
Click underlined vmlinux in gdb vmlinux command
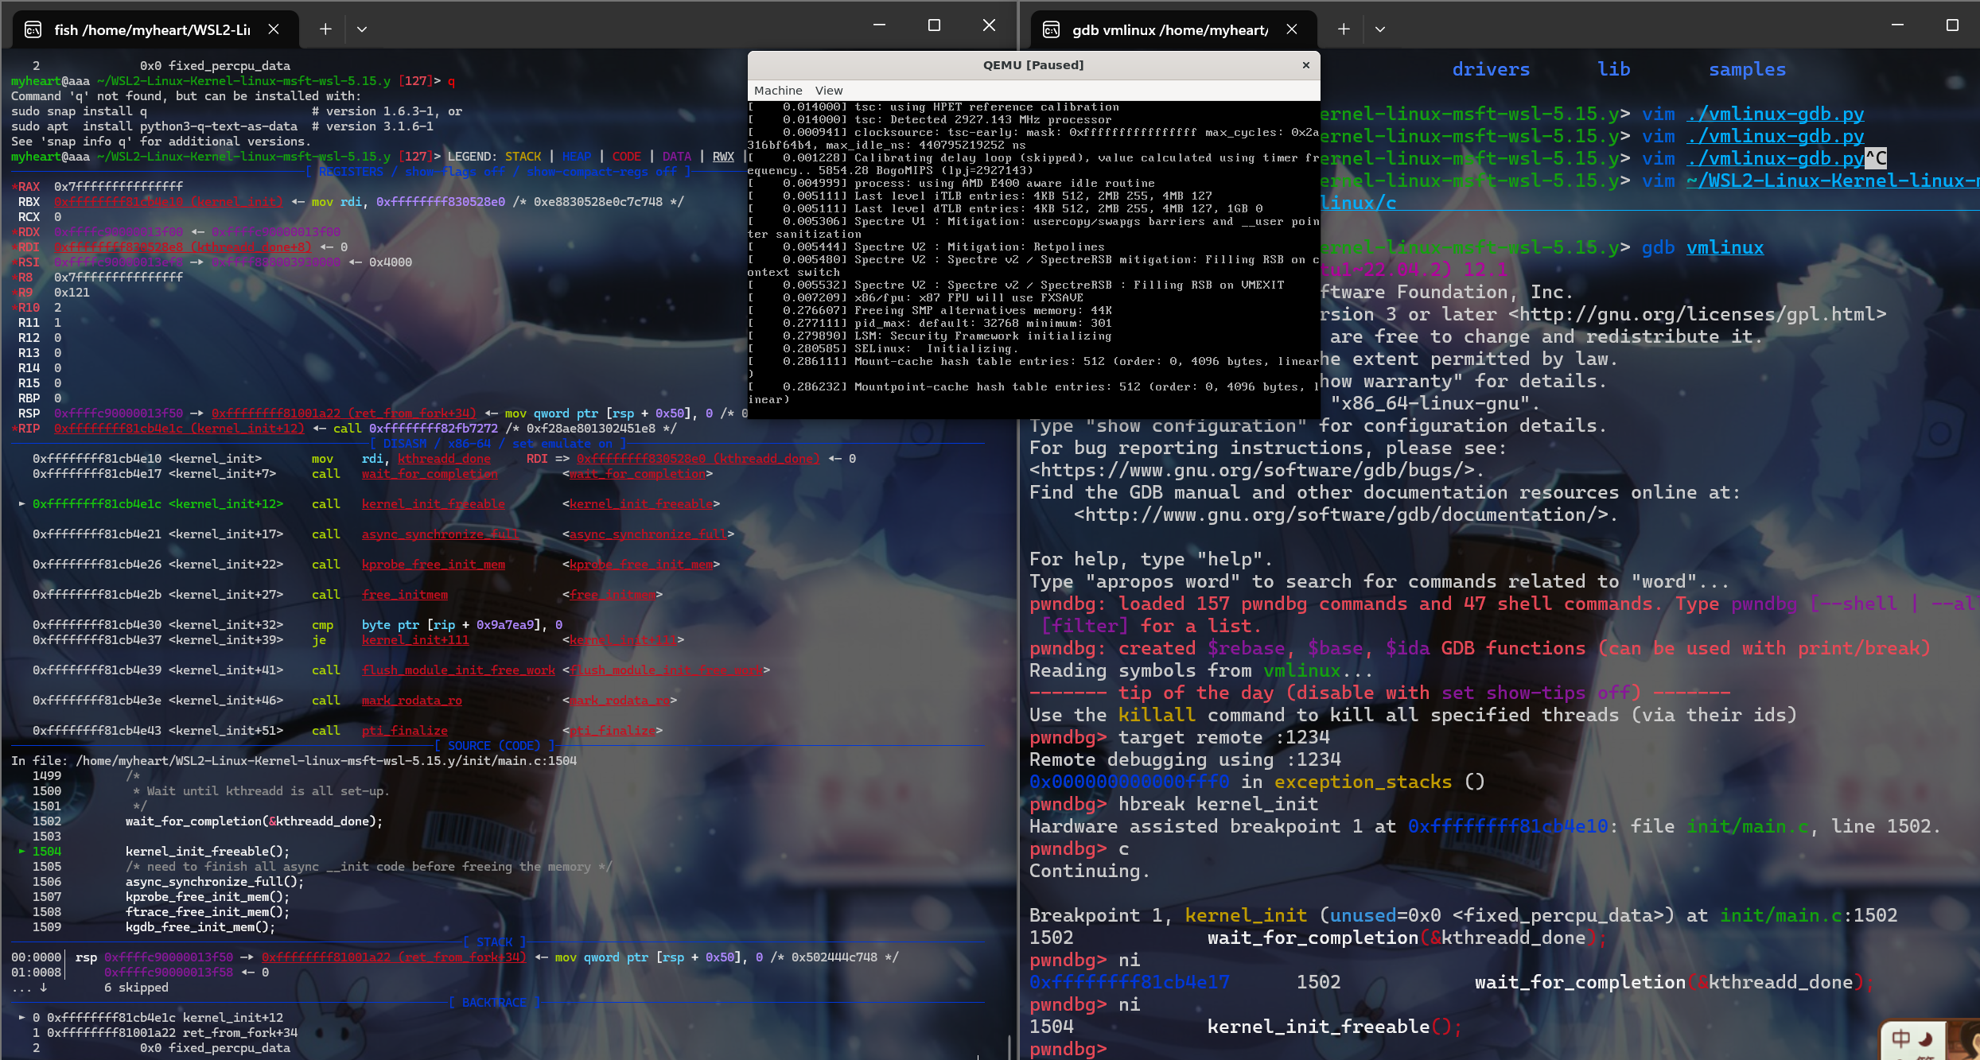(1725, 248)
